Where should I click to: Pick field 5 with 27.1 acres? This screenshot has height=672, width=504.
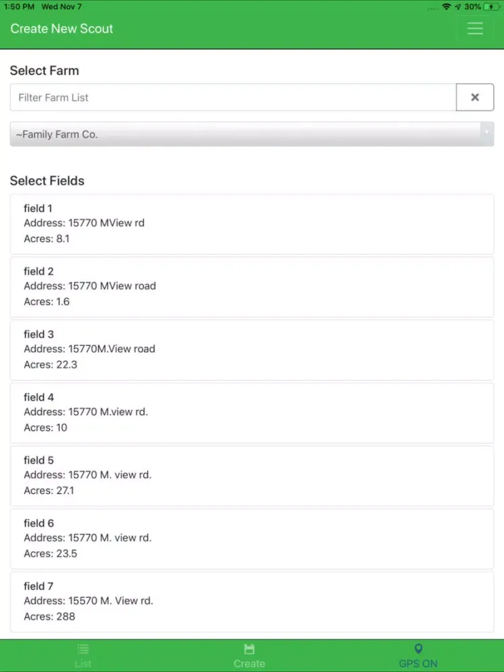[252, 476]
